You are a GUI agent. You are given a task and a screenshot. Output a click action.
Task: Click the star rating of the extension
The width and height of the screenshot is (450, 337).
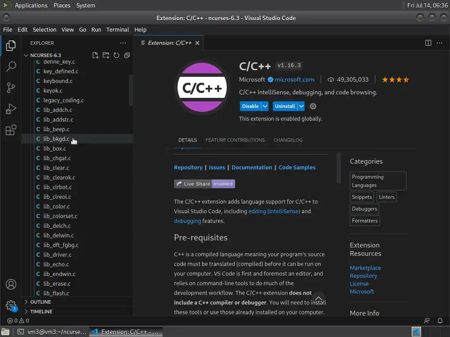click(395, 80)
